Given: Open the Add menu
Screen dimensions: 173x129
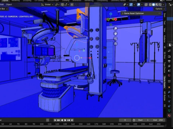Looking at the screenshot, I should (2, 5).
